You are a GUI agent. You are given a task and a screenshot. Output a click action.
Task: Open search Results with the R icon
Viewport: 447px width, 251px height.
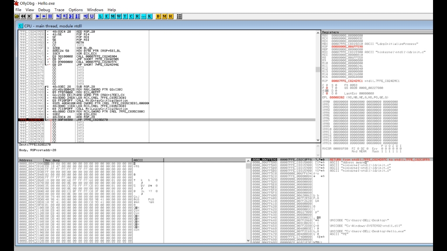[x=137, y=17]
